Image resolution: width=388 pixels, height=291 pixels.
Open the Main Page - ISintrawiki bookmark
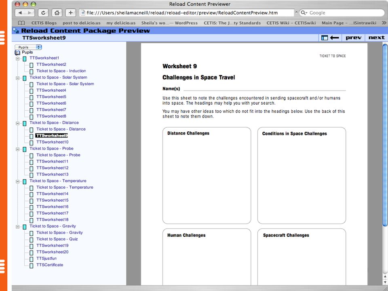pos(349,23)
